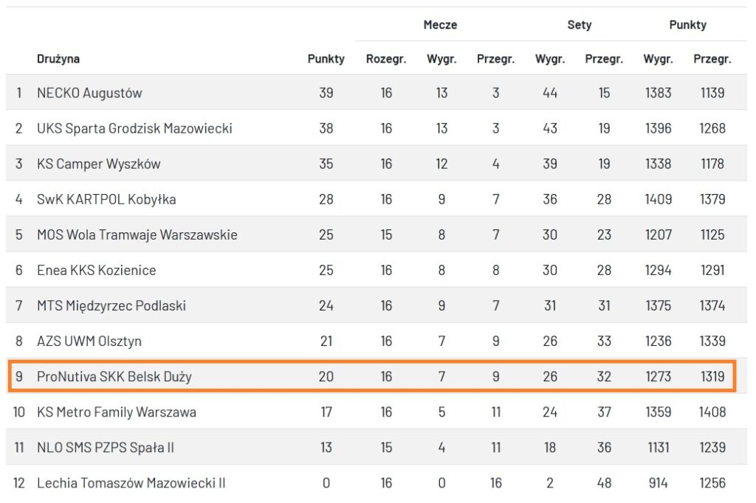The height and width of the screenshot is (503, 756).
Task: Click MOS Wola Tramwaje Warszawskie team name
Action: (137, 235)
